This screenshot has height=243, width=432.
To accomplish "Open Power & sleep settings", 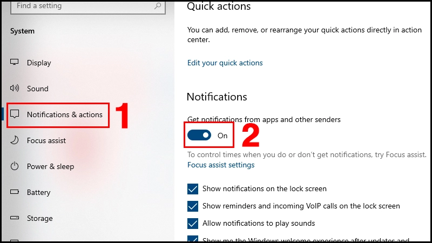I will 50,166.
